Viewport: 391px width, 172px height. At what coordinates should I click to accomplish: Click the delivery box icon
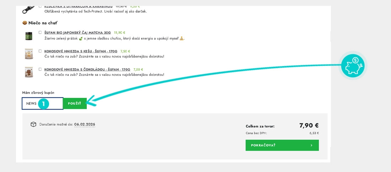(33, 124)
